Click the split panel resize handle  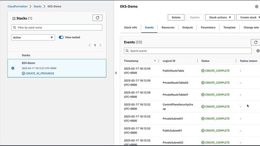click(x=116, y=73)
